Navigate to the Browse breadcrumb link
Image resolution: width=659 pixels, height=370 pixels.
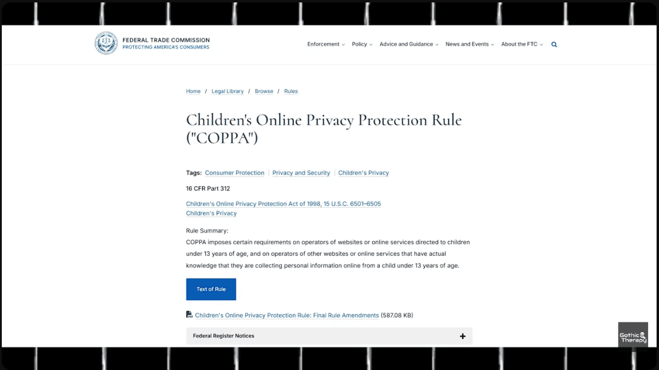tap(263, 91)
